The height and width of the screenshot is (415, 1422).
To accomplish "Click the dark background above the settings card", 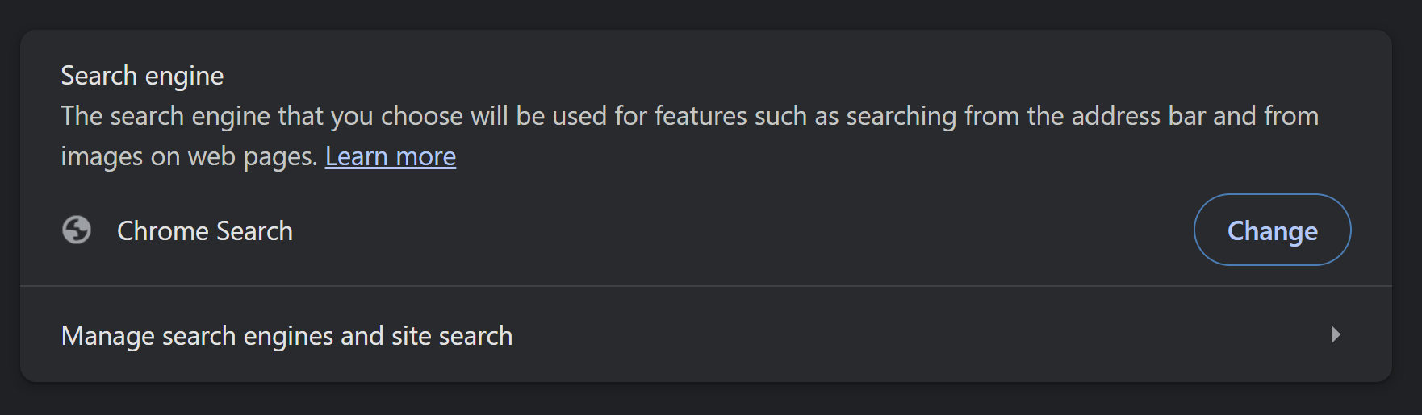I will [x=710, y=15].
